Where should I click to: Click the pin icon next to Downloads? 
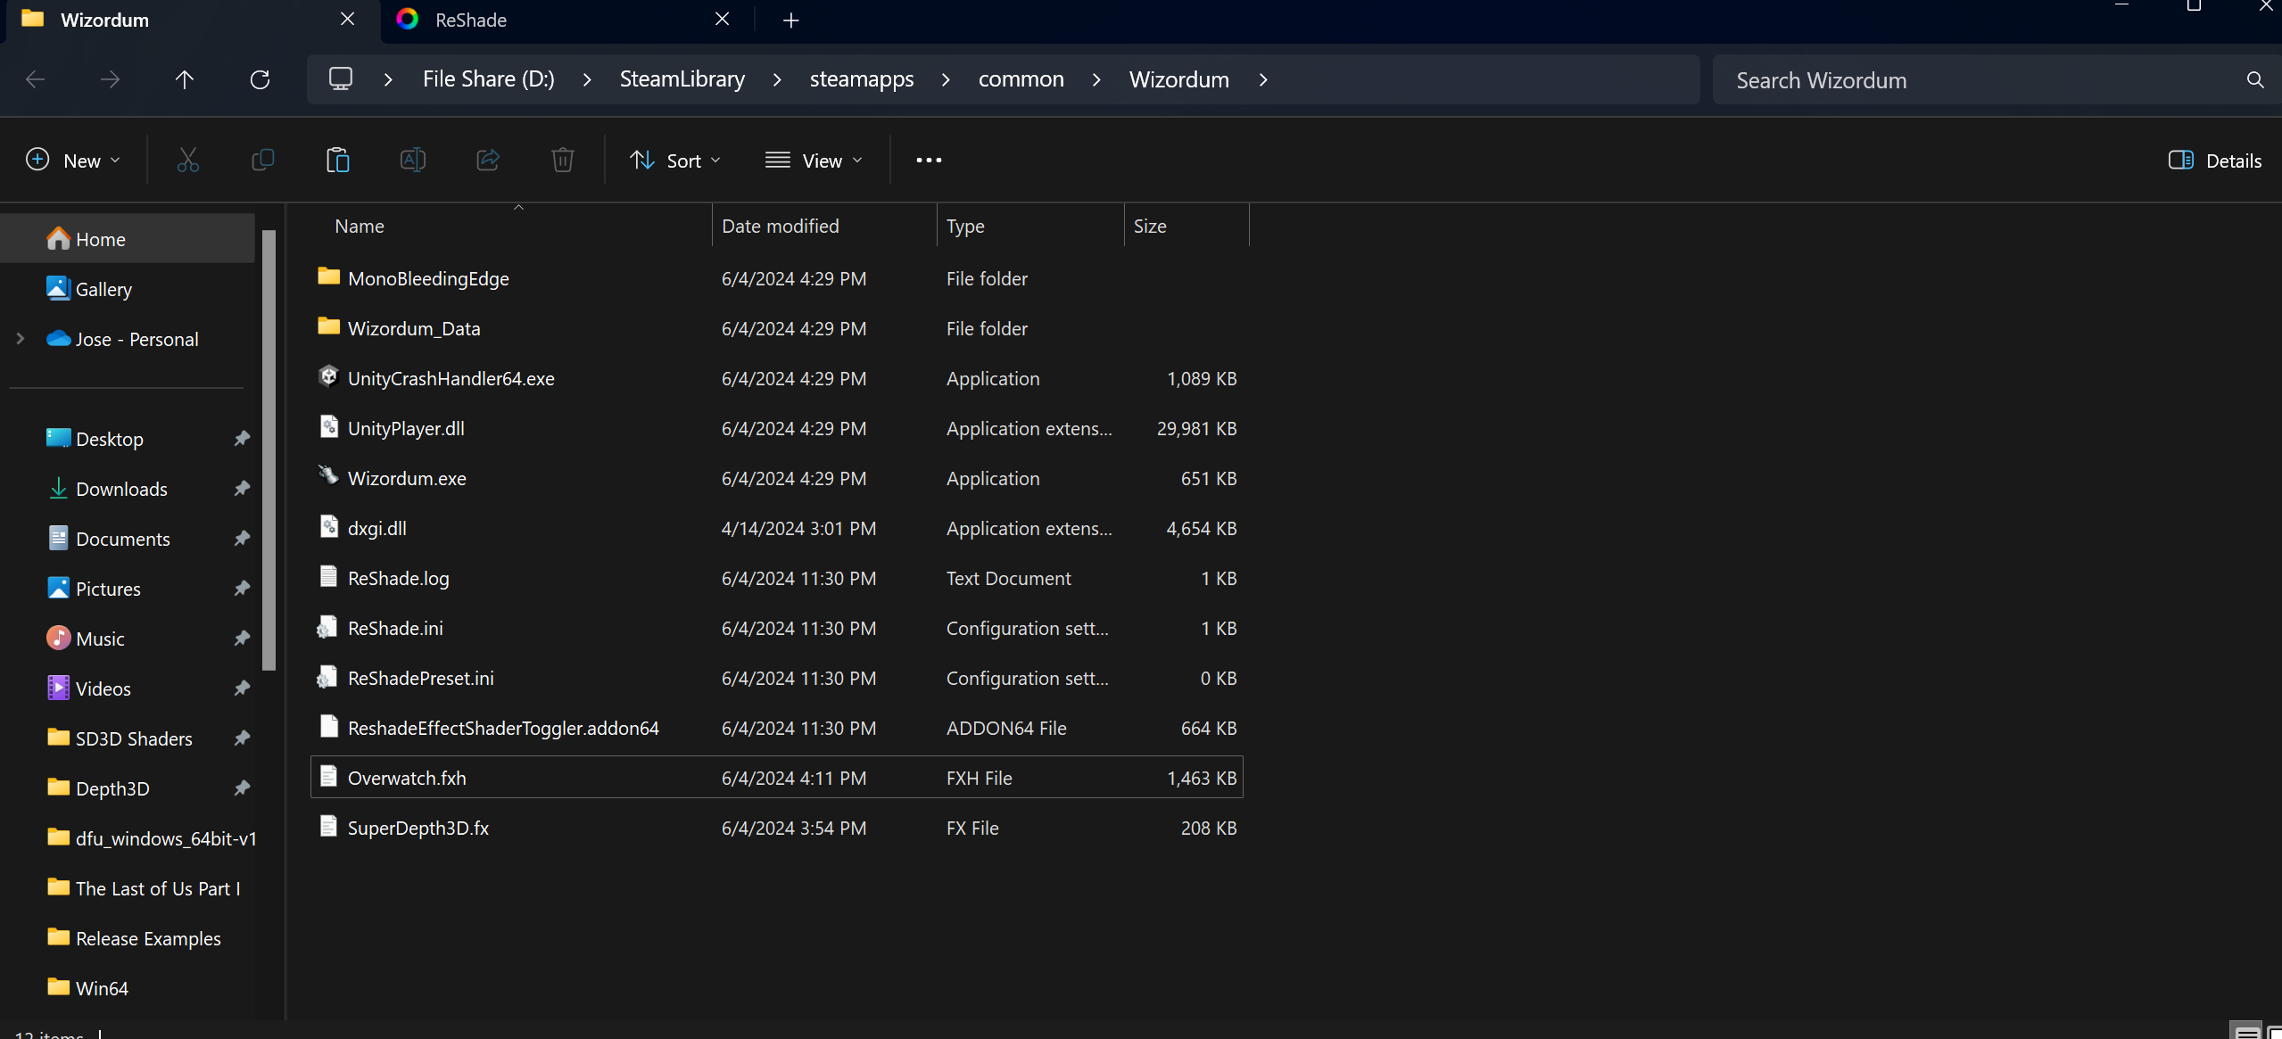click(x=242, y=489)
